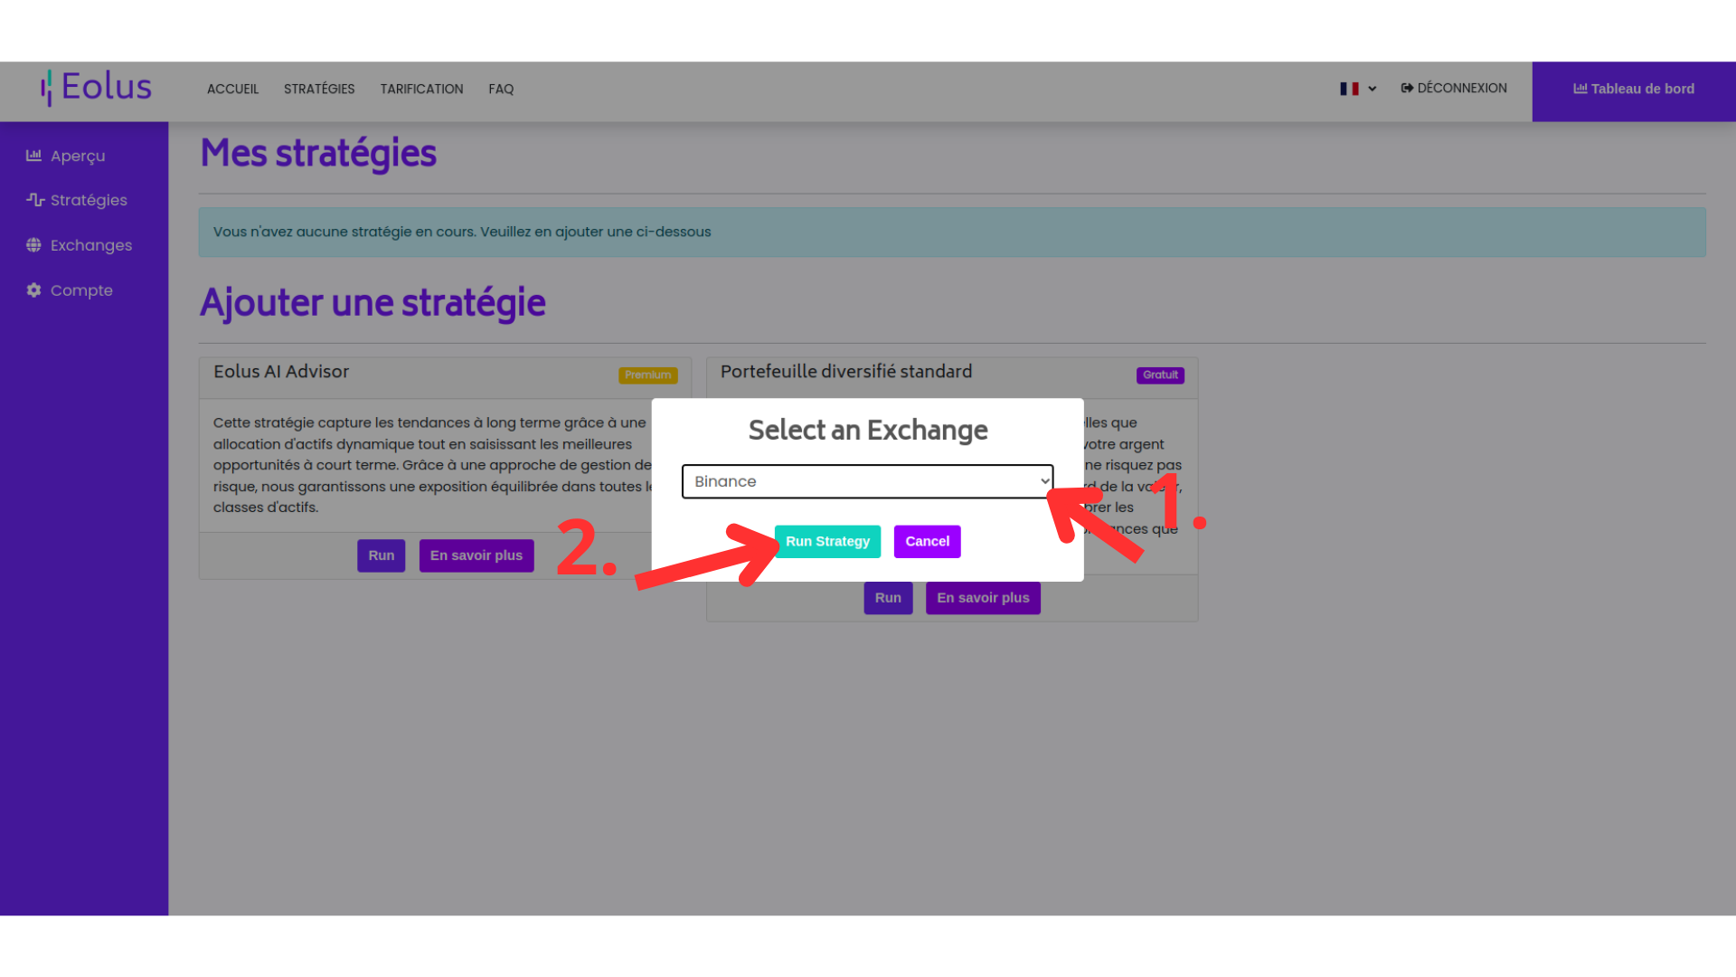This screenshot has width=1736, height=977.
Task: Click En savoir plus for Eolus AI Advisor
Action: pos(476,555)
